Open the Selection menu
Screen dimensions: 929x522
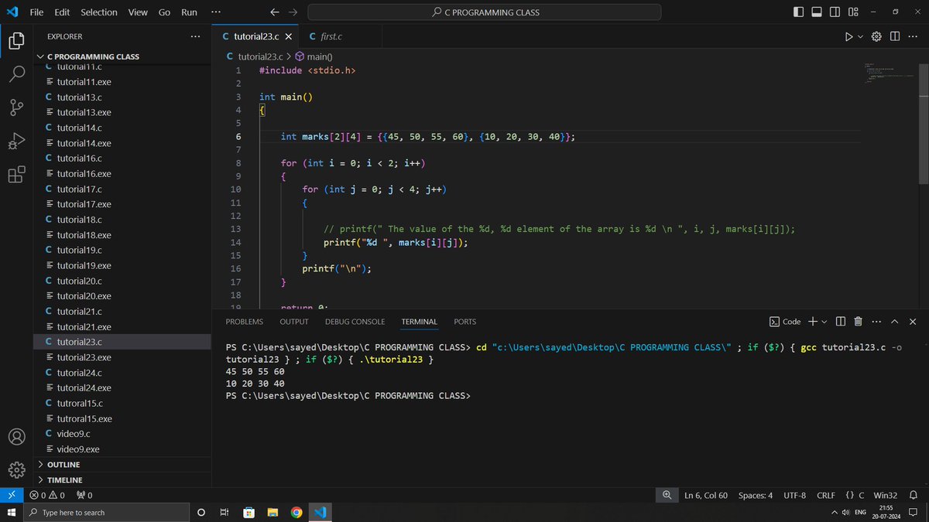coord(99,12)
